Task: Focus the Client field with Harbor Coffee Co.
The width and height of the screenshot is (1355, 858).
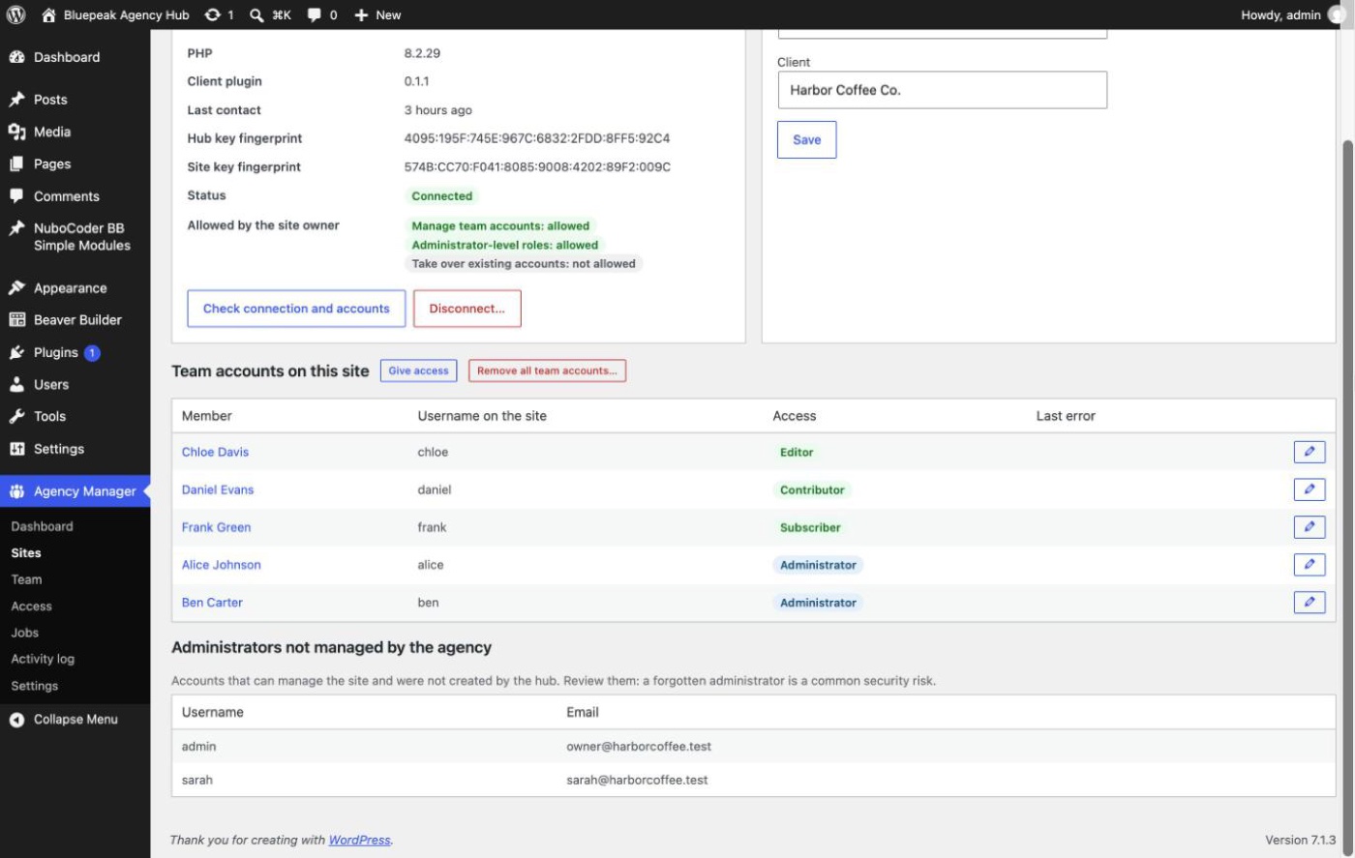Action: 942,90
